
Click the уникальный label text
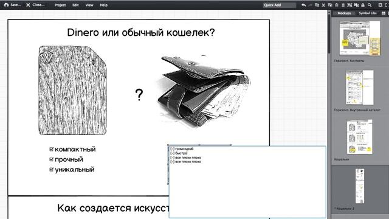pos(75,170)
